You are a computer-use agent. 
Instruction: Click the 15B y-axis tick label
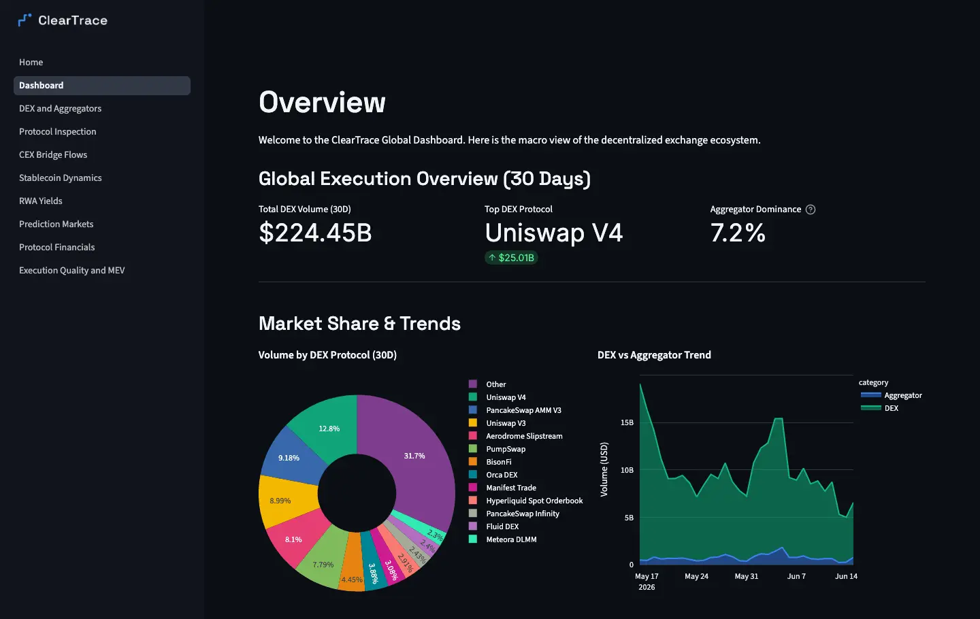[x=627, y=422]
